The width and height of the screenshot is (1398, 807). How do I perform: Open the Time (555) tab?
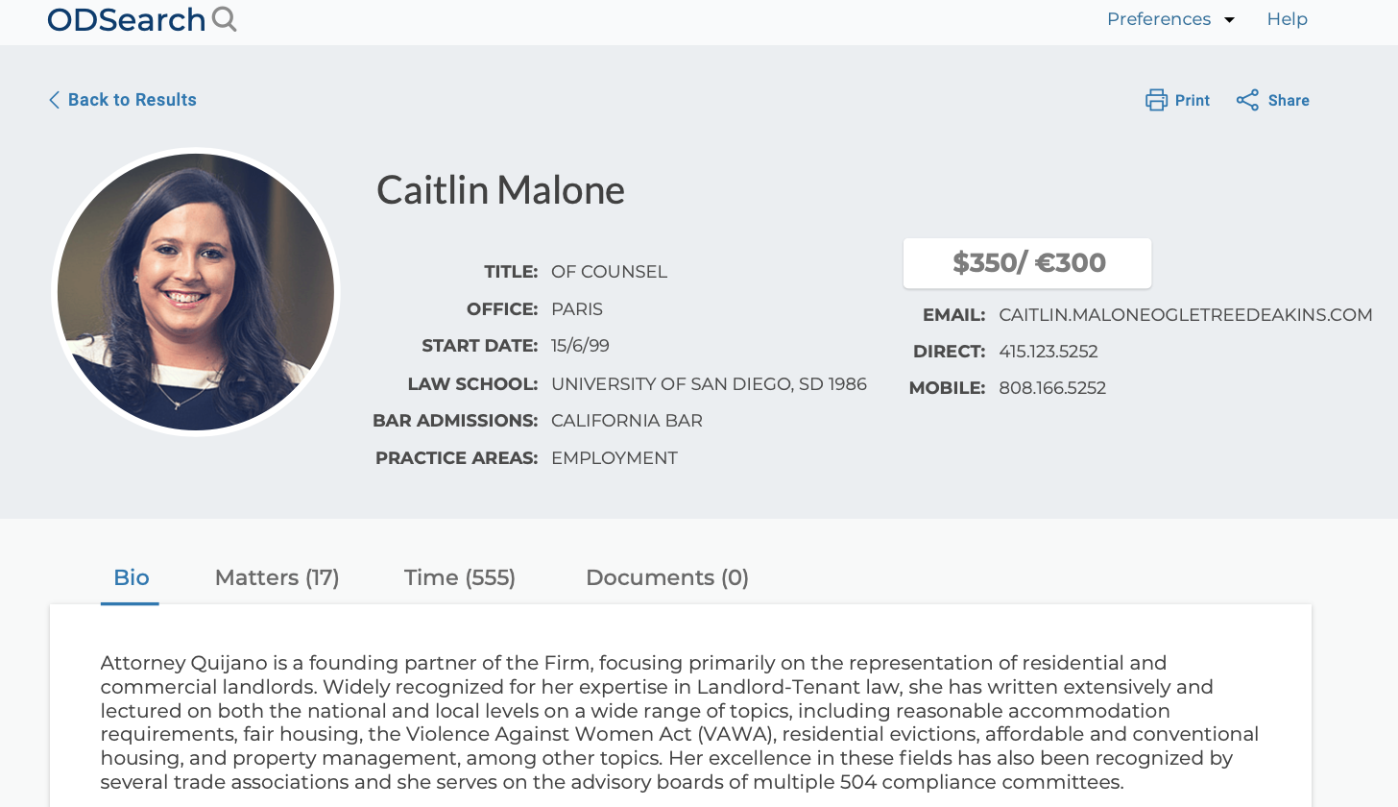pos(460,577)
